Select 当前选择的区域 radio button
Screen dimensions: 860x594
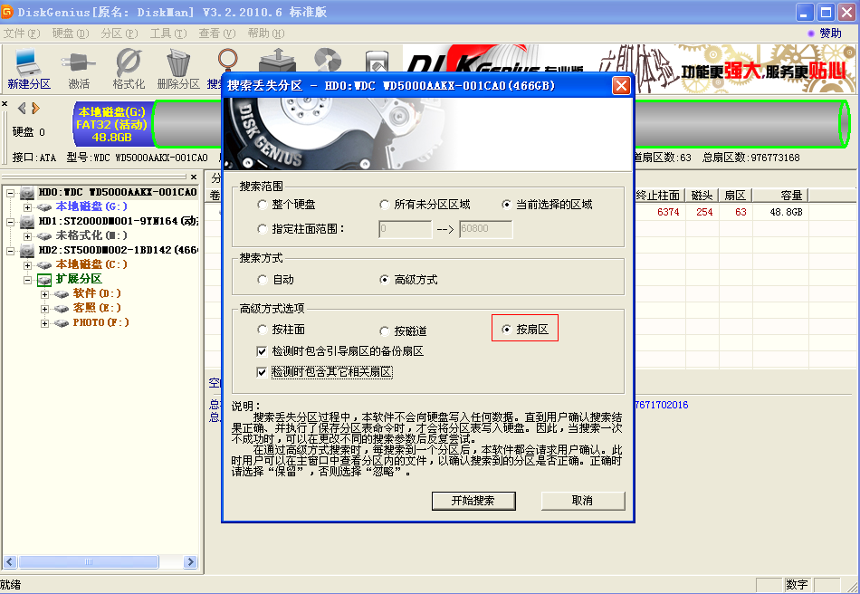(506, 205)
